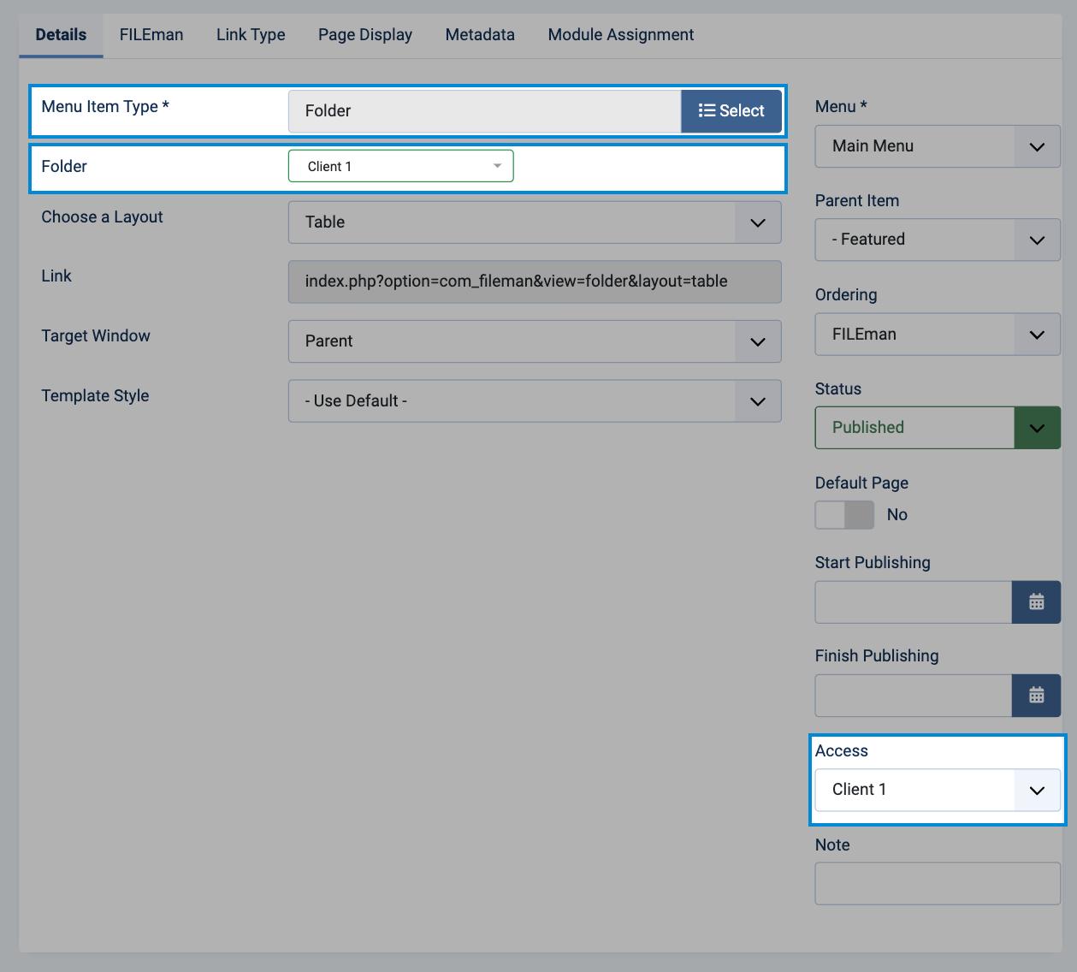This screenshot has width=1077, height=972.
Task: Open the Target Window dropdown
Action: coord(534,341)
